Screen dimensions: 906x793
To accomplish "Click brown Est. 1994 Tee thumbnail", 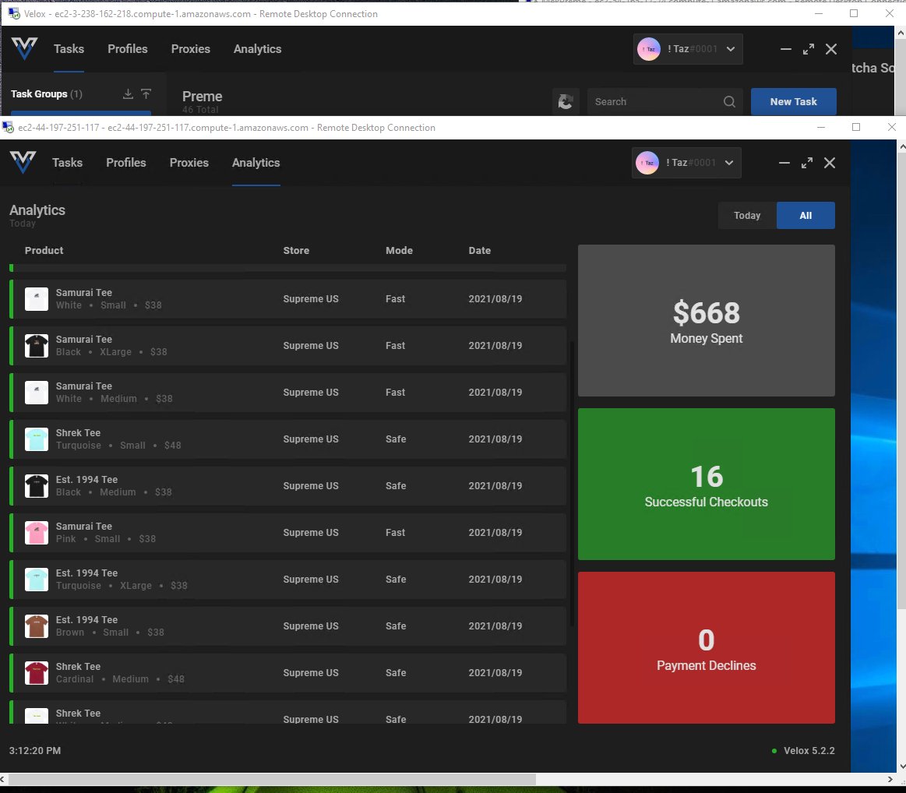I will (37, 626).
